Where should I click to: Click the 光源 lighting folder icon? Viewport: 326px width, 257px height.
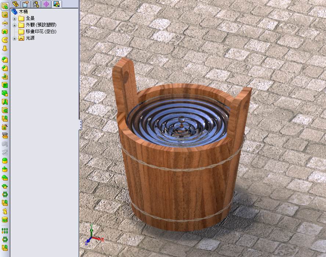[21, 38]
